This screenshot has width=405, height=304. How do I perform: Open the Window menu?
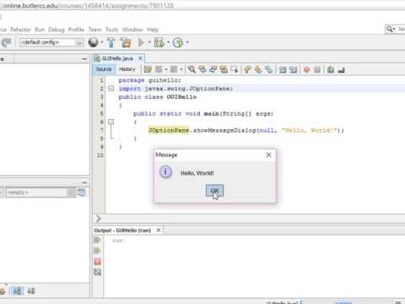pyautogui.click(x=132, y=30)
